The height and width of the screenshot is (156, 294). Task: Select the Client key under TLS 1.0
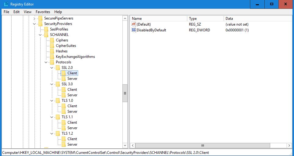point(72,106)
